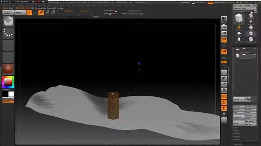The width and height of the screenshot is (261, 146).
Task: Select the Plane3D_1 tool thumbnail
Action: (239, 34)
